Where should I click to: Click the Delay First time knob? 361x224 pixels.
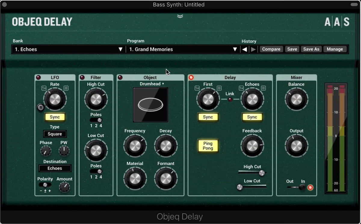(x=208, y=100)
